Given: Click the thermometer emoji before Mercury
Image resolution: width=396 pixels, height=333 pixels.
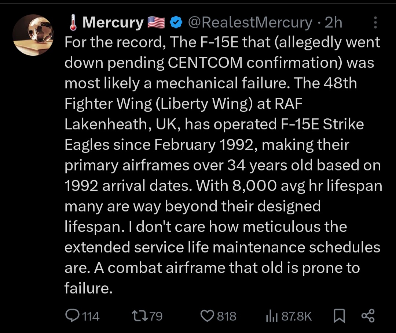Looking at the screenshot, I should coord(73,22).
